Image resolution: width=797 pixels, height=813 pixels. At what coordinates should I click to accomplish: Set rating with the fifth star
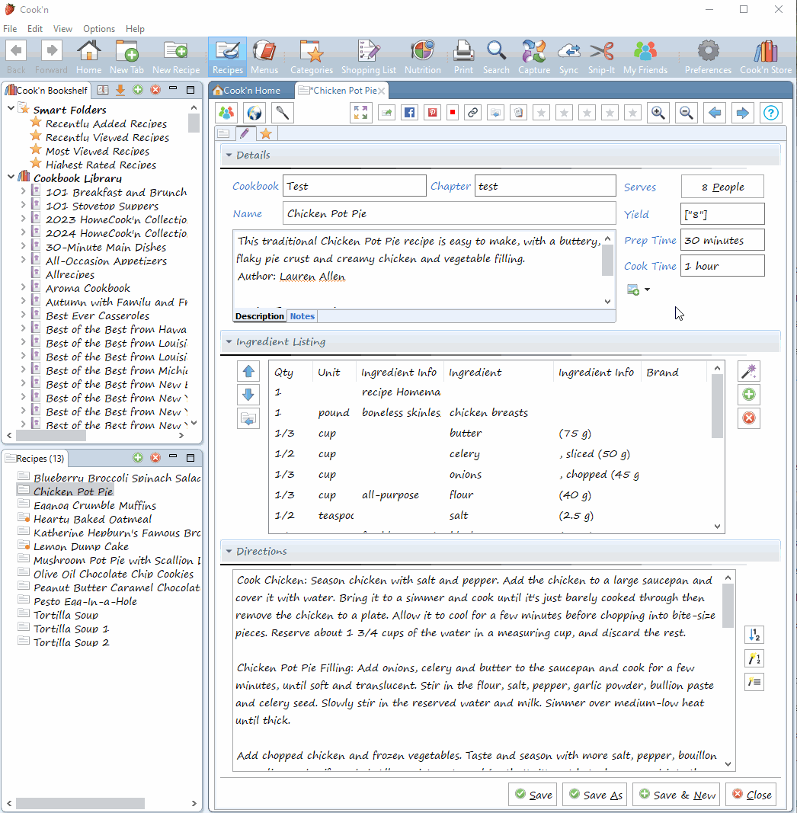tap(632, 113)
